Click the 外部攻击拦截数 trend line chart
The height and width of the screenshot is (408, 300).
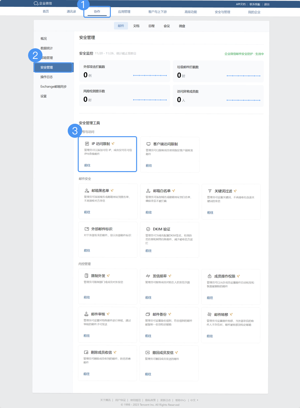pyautogui.click(x=150, y=75)
